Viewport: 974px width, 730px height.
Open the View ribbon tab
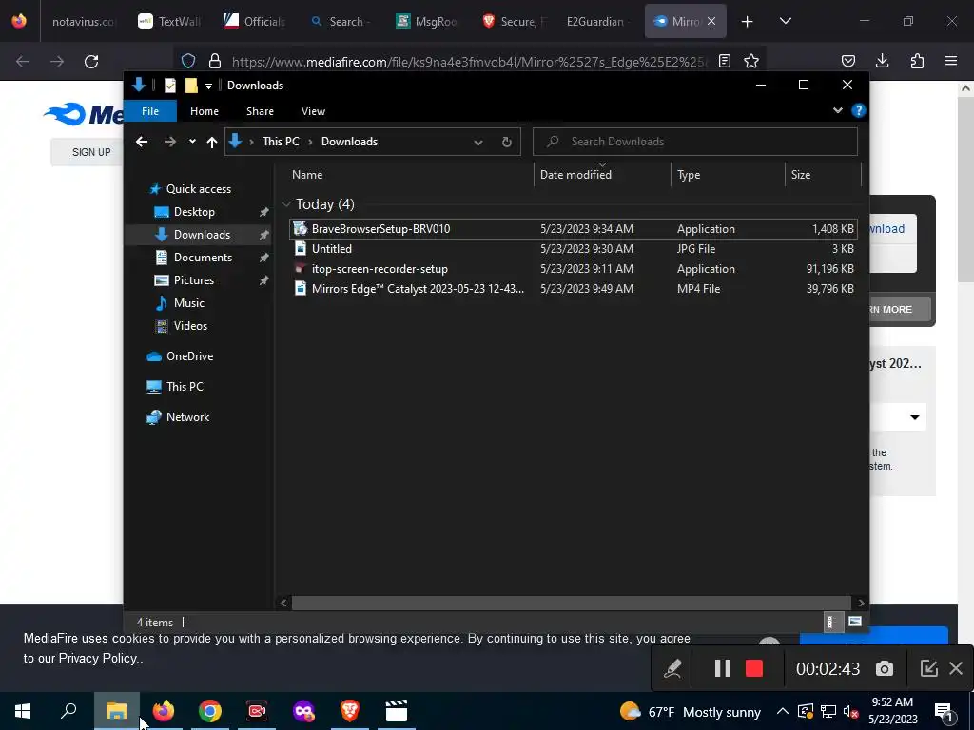pos(313,111)
